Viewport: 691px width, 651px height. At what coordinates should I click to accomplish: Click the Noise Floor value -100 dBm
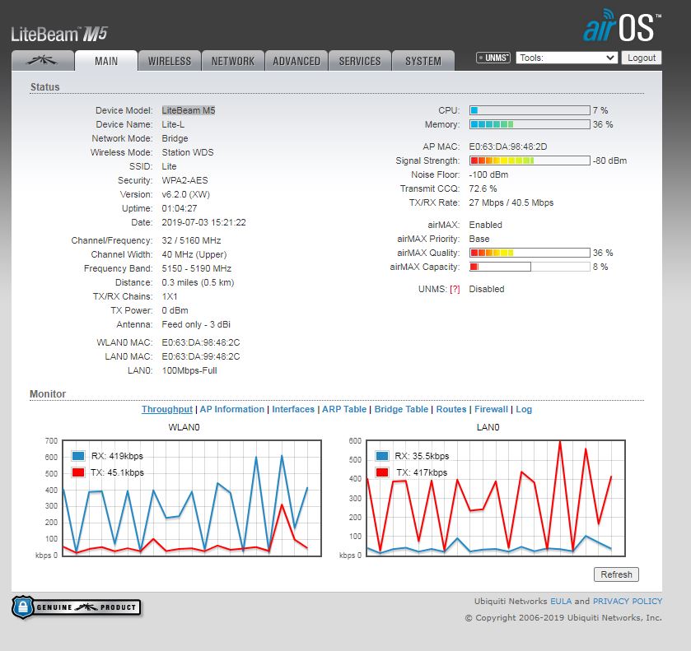tap(488, 174)
